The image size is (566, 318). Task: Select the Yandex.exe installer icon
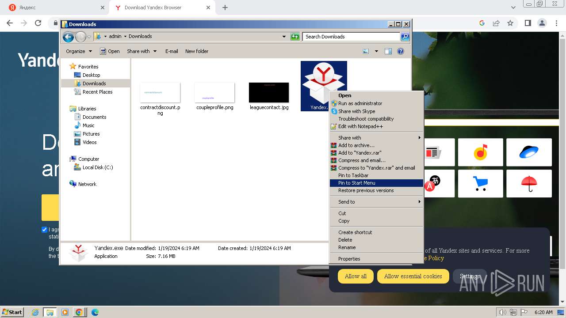tap(324, 86)
